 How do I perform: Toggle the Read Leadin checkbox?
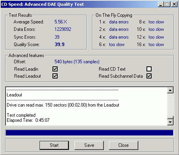[x=55, y=69]
